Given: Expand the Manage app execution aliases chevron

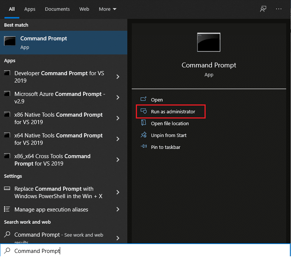Looking at the screenshot, I should 118,209.
